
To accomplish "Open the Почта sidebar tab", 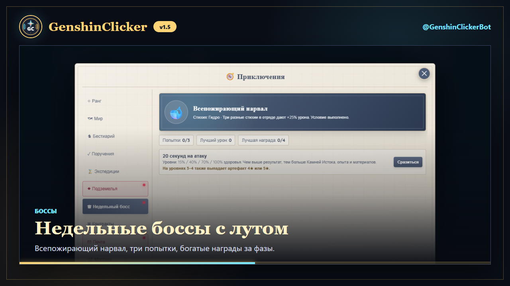I will coord(115,242).
